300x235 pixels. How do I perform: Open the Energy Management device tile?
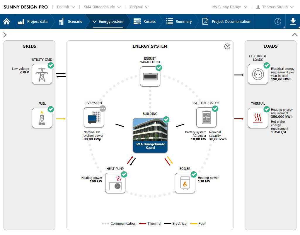tap(150, 76)
